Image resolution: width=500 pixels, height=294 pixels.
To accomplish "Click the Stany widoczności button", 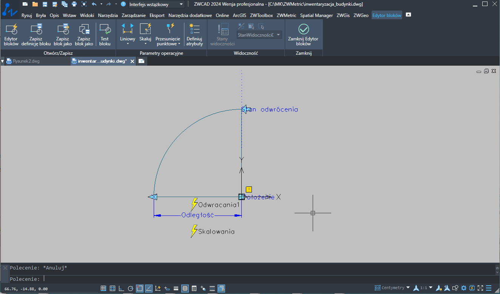I will (x=222, y=35).
